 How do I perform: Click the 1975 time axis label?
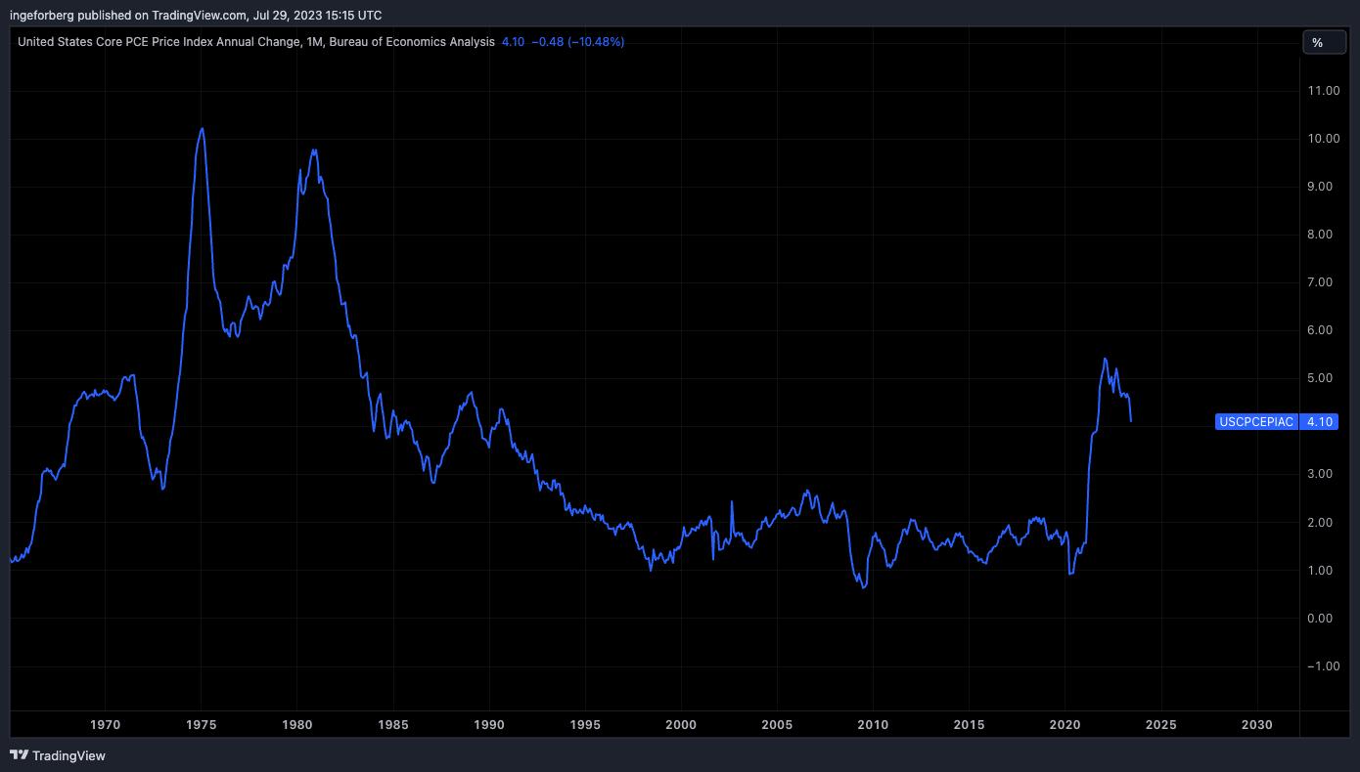(201, 725)
